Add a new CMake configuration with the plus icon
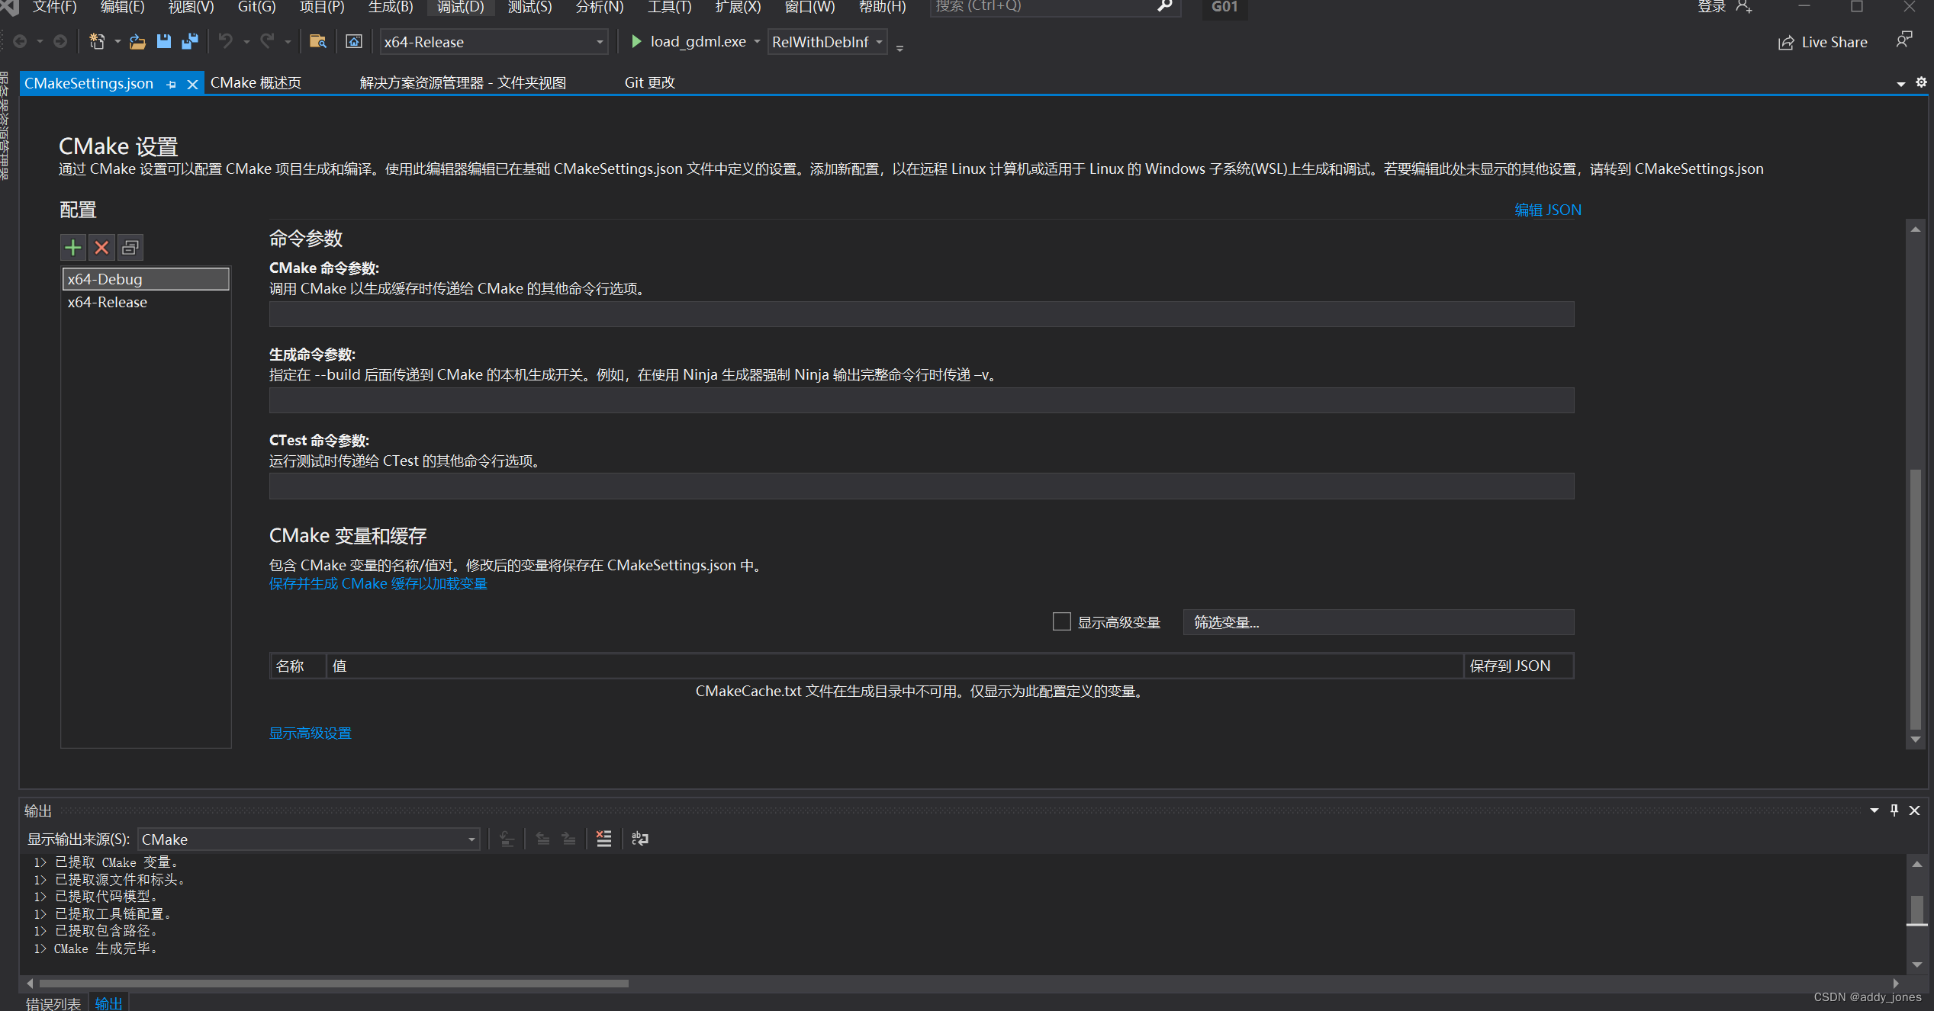The image size is (1934, 1011). click(x=72, y=247)
